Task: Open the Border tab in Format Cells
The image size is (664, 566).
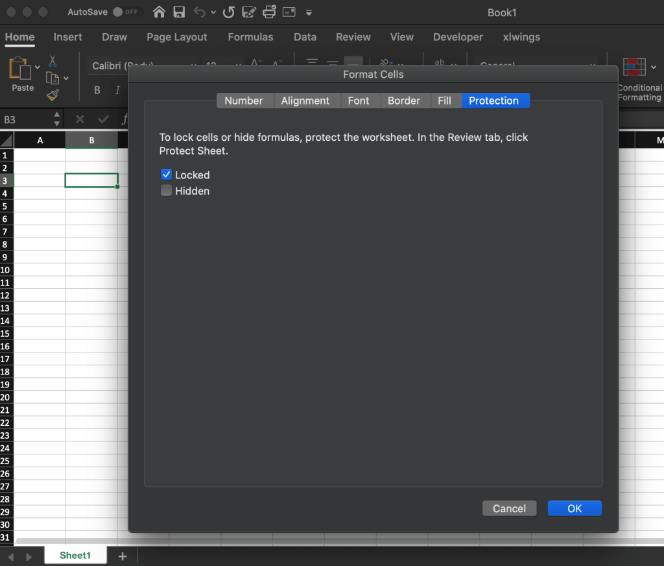Action: (x=403, y=101)
